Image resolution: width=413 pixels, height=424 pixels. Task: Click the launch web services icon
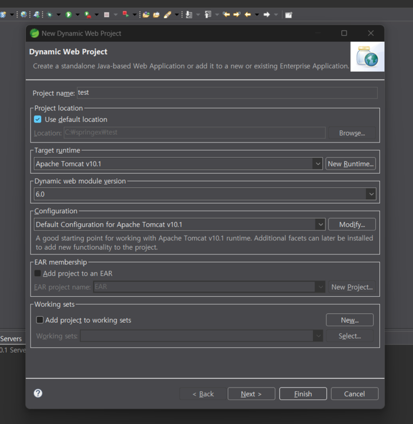point(36,14)
